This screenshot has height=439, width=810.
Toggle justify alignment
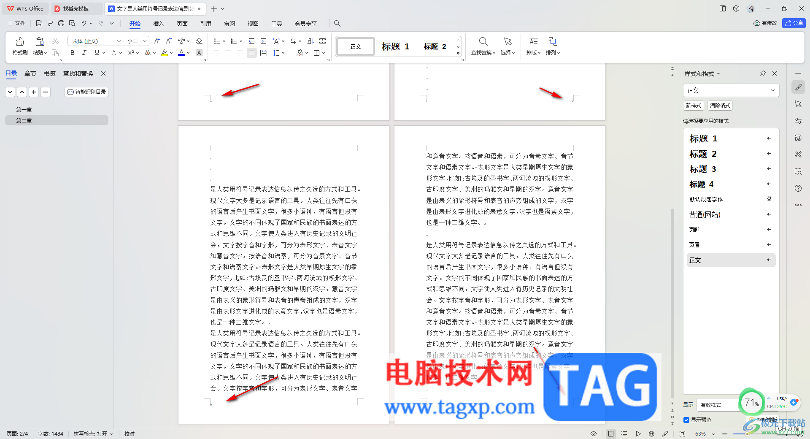(251, 53)
